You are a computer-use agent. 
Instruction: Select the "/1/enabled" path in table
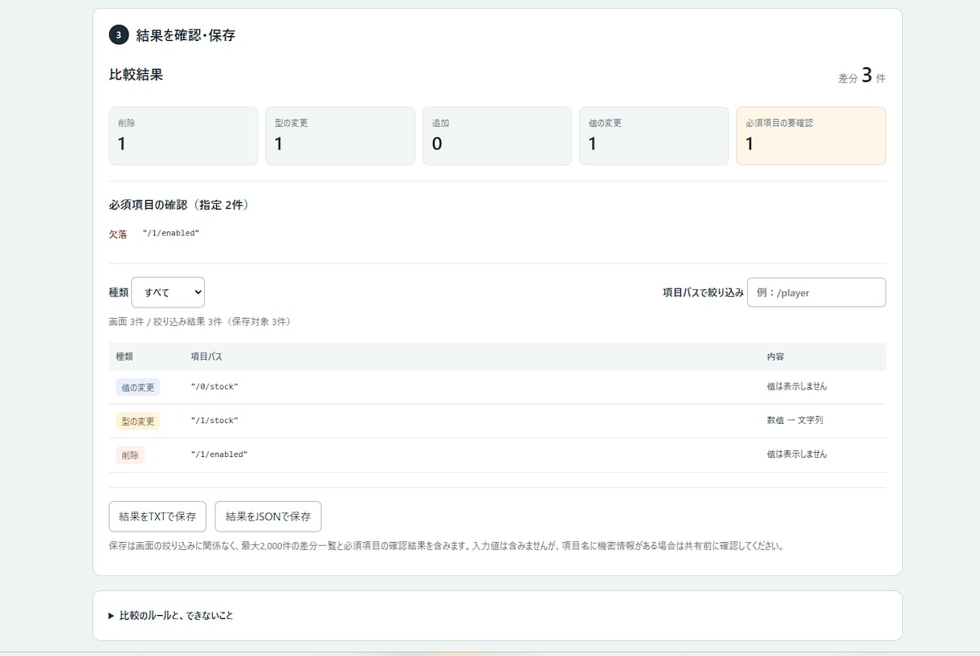(x=219, y=454)
